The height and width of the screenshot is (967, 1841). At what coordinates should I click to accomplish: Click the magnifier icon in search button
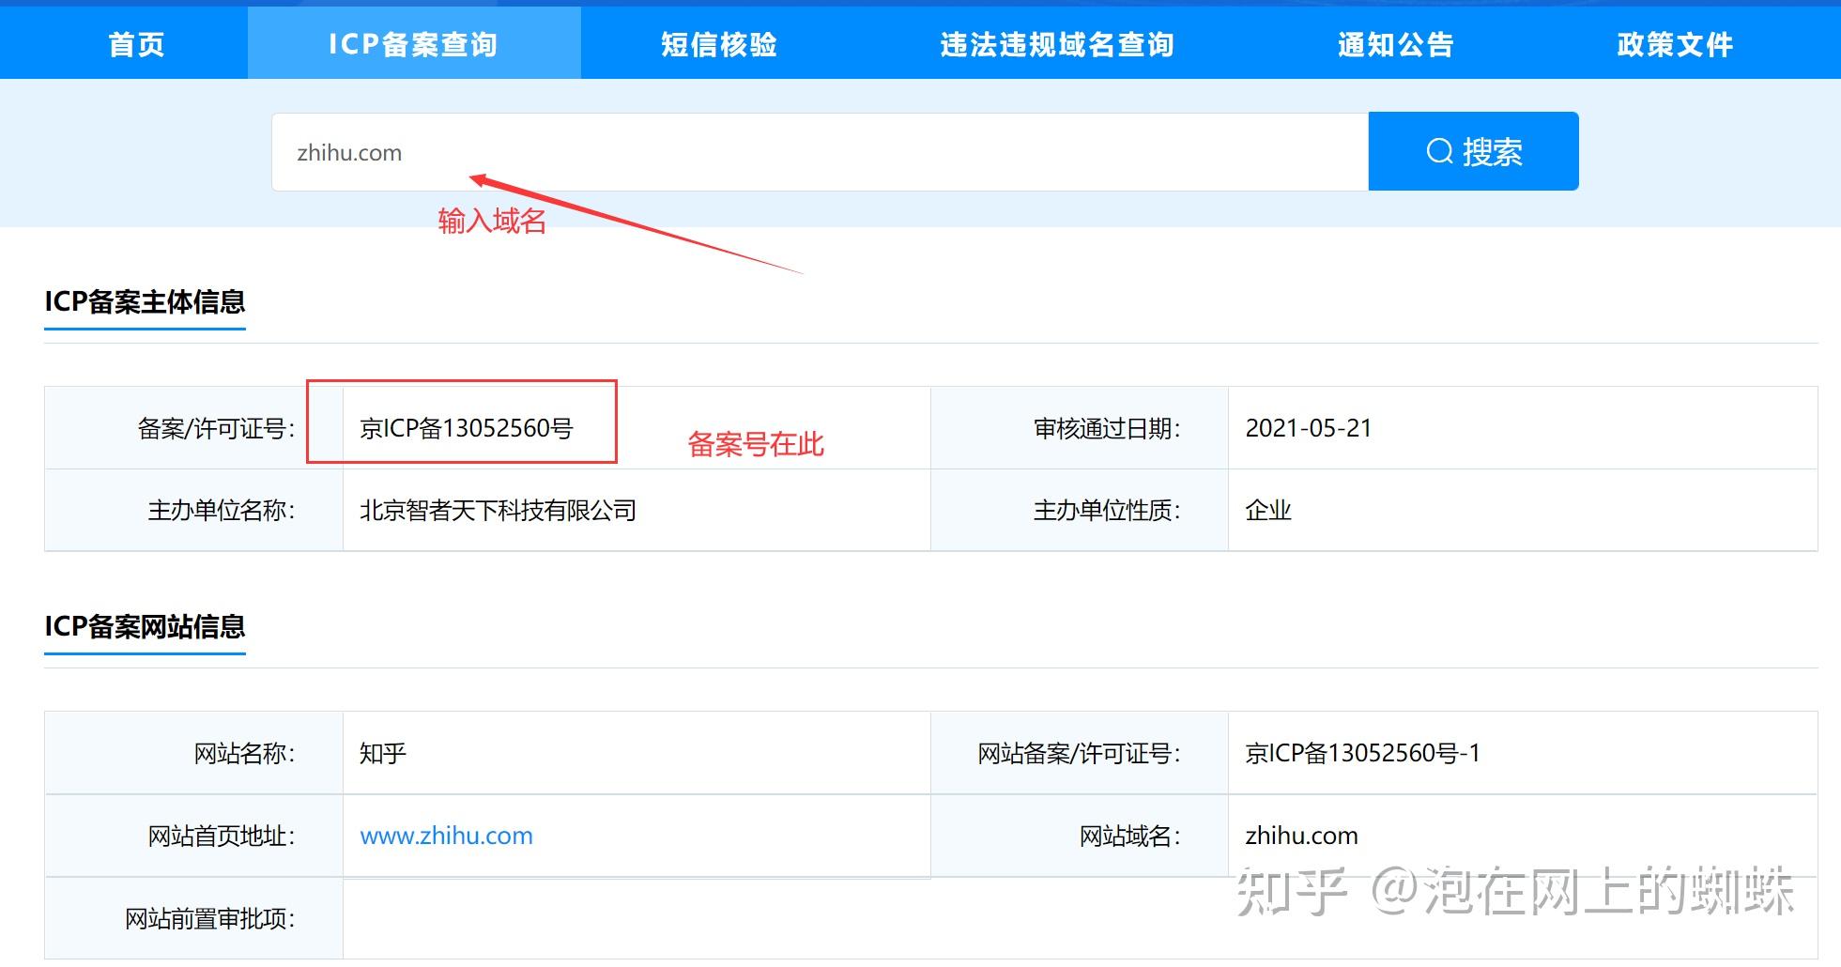click(1439, 151)
